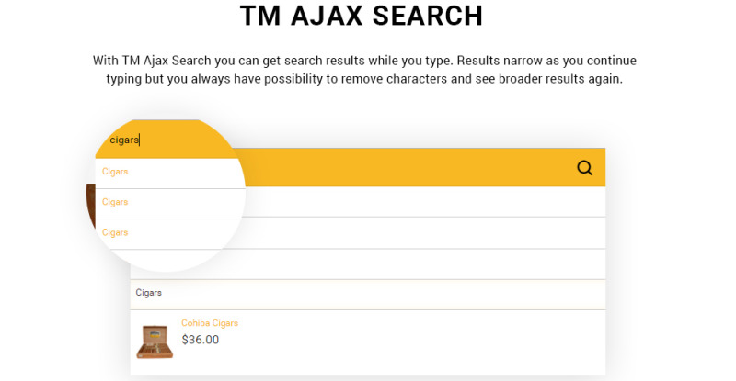The width and height of the screenshot is (736, 381).
Task: Click the TM AJAX SEARCH heading
Action: (362, 16)
